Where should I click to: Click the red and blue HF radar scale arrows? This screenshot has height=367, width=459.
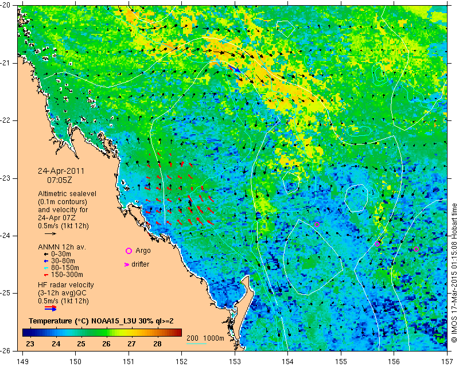[50, 308]
